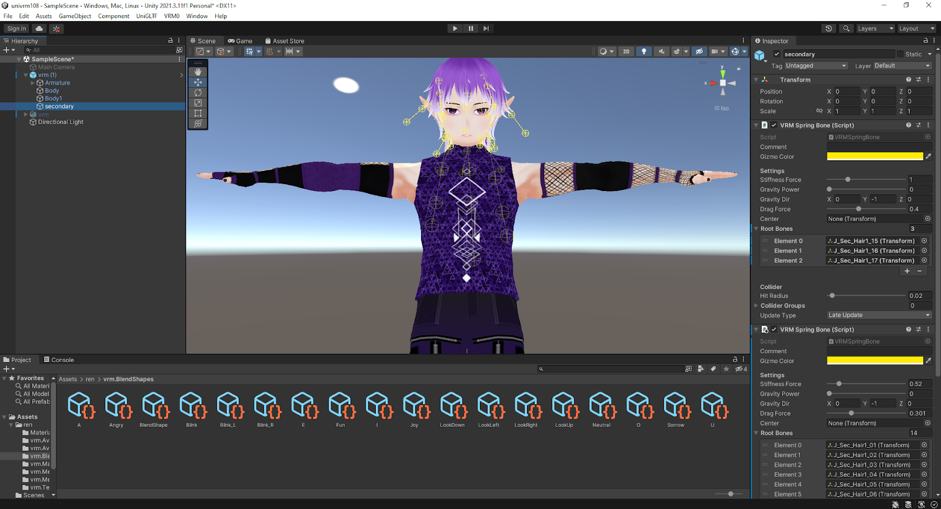Lock the Inspector panel
Image resolution: width=941 pixels, height=509 pixels.
[x=926, y=41]
